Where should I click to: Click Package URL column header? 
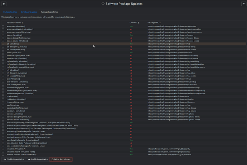pyautogui.click(x=153, y=22)
